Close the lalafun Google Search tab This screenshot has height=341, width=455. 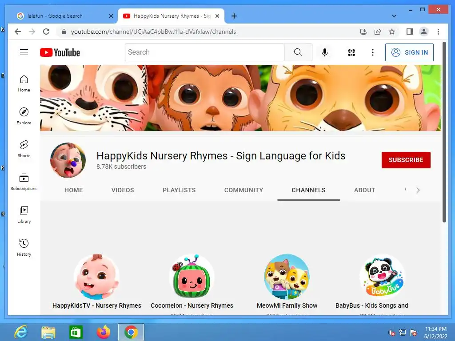point(111,16)
